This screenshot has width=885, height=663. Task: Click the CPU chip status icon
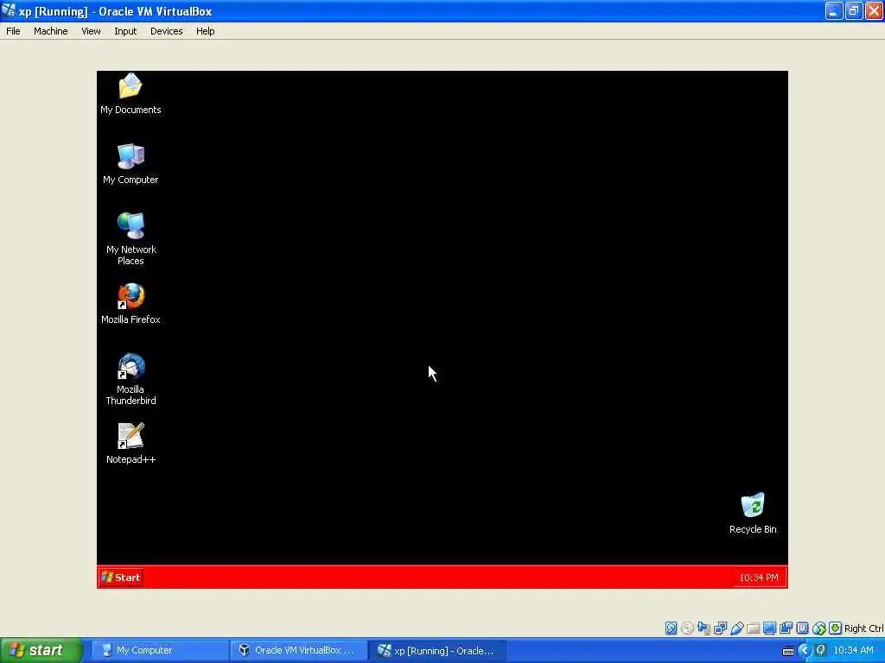coord(802,628)
